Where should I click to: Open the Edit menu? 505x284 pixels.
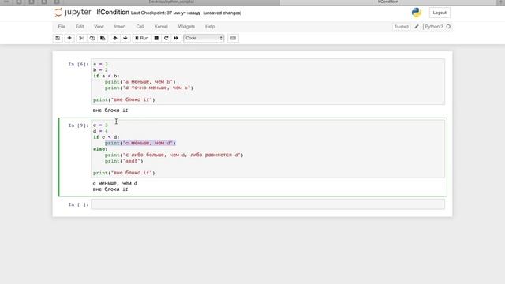click(x=80, y=26)
